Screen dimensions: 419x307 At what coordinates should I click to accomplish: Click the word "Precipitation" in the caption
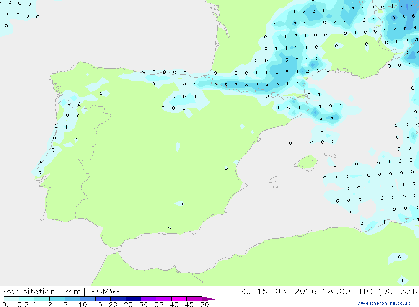tap(28, 292)
